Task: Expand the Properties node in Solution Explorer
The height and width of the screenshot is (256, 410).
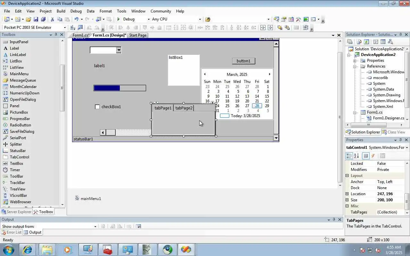Action: click(355, 60)
